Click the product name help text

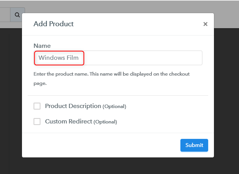111,79
